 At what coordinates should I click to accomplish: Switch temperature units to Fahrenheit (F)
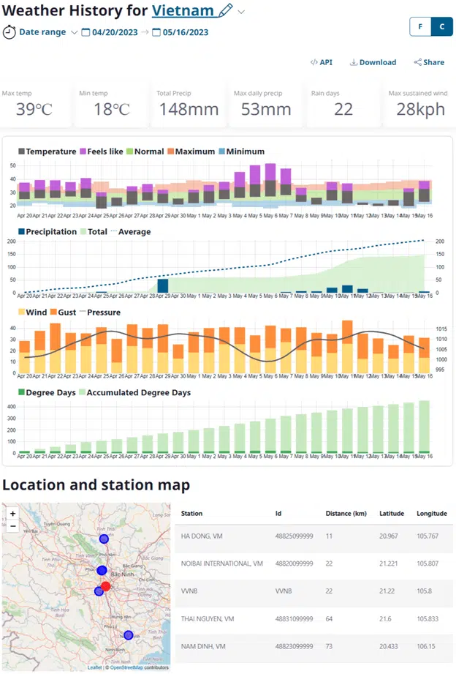coord(420,26)
